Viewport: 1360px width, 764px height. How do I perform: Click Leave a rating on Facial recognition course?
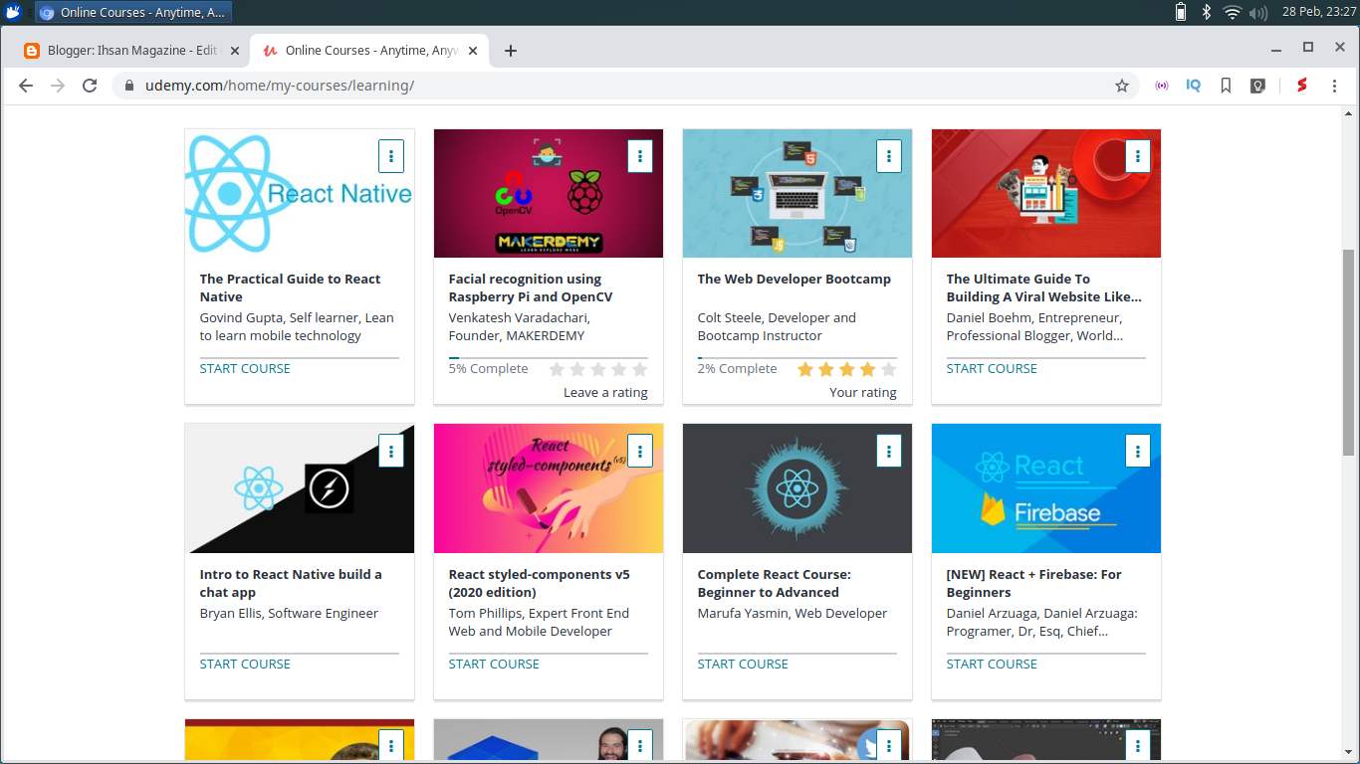click(x=605, y=392)
